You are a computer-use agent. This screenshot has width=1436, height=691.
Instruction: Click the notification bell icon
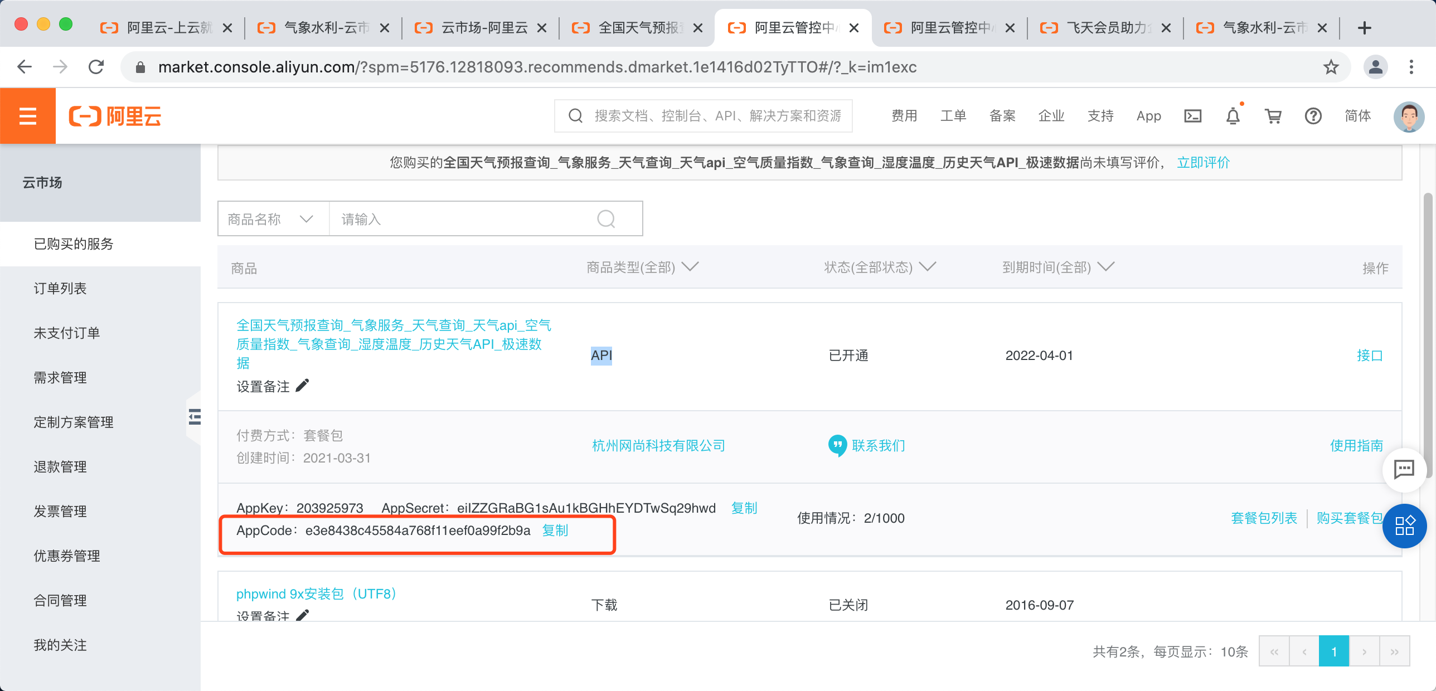1233,116
